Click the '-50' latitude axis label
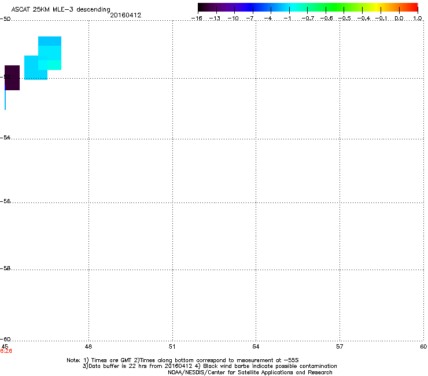This screenshot has width=428, height=376. tap(5, 19)
